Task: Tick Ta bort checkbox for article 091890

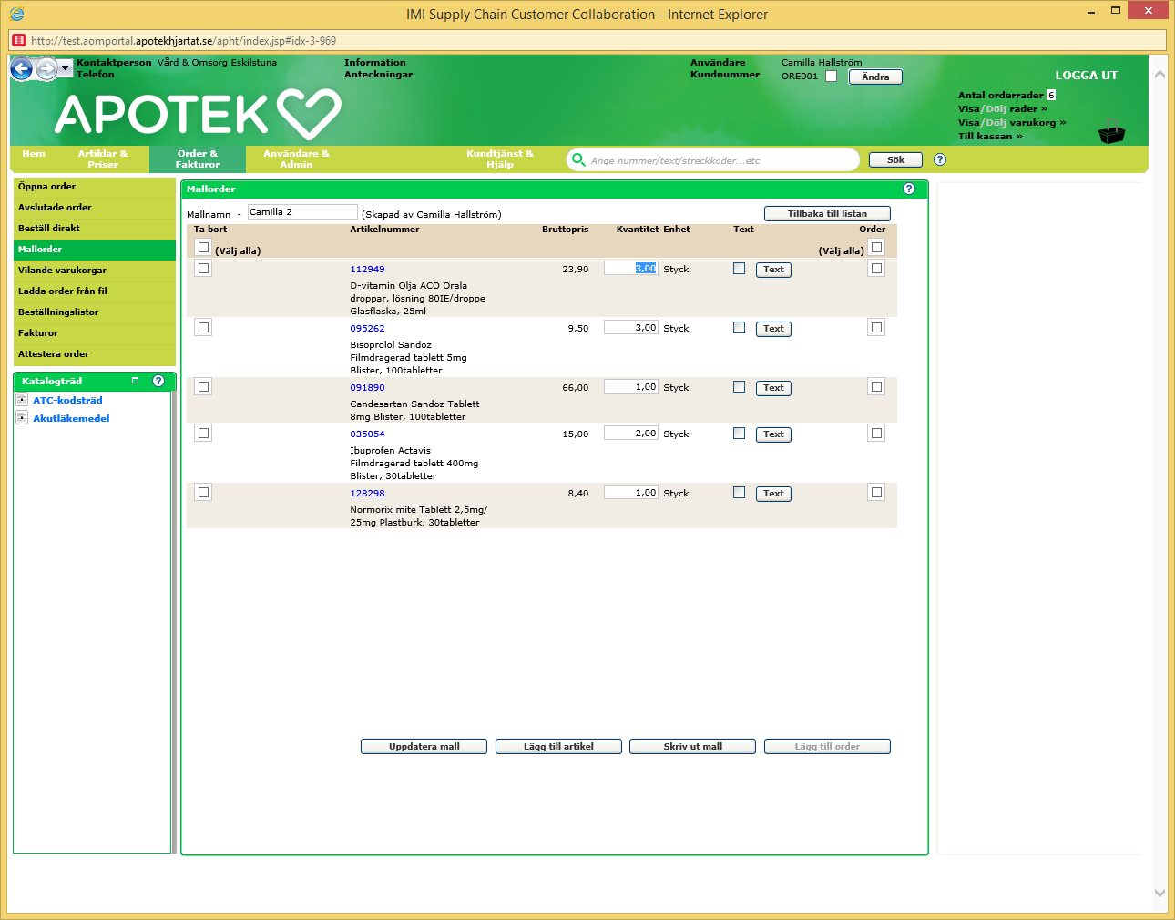Action: 203,386
